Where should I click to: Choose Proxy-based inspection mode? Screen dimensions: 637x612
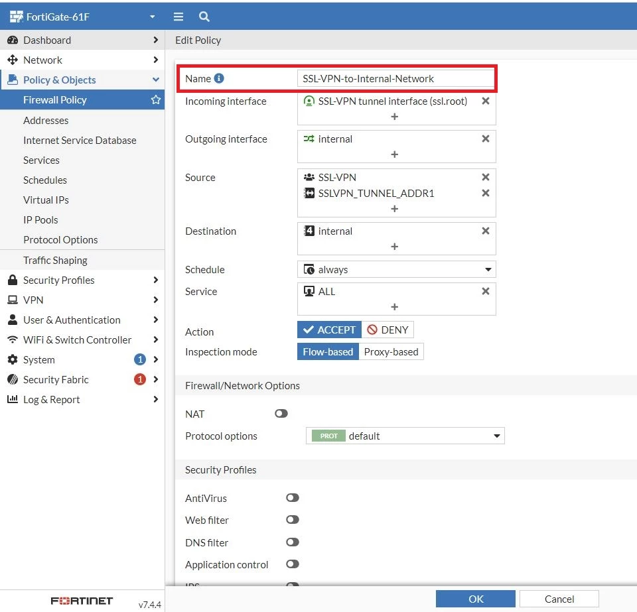coord(391,352)
